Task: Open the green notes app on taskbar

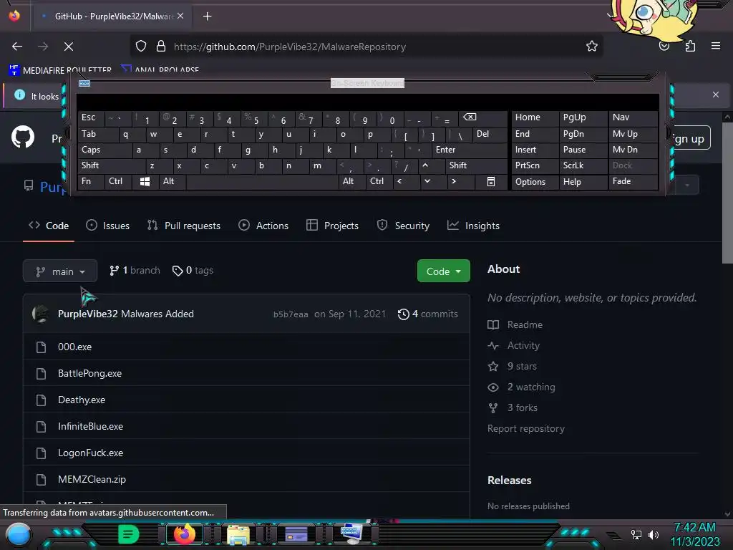Action: (x=129, y=534)
